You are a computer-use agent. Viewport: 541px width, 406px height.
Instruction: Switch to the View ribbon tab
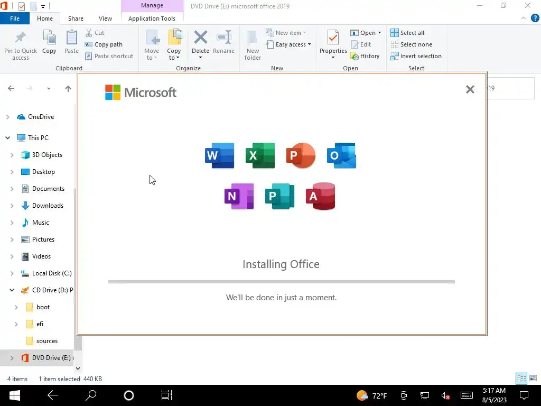pyautogui.click(x=105, y=19)
